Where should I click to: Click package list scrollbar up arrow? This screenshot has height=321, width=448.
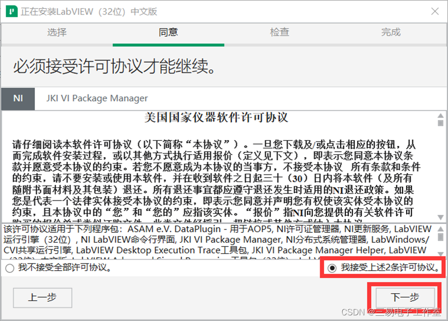click(x=440, y=229)
